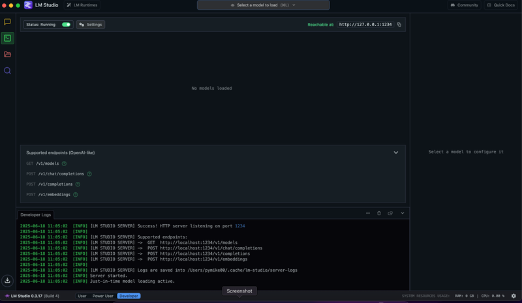
Task: Show help for POST /v1/completions endpoint
Action: (78, 184)
